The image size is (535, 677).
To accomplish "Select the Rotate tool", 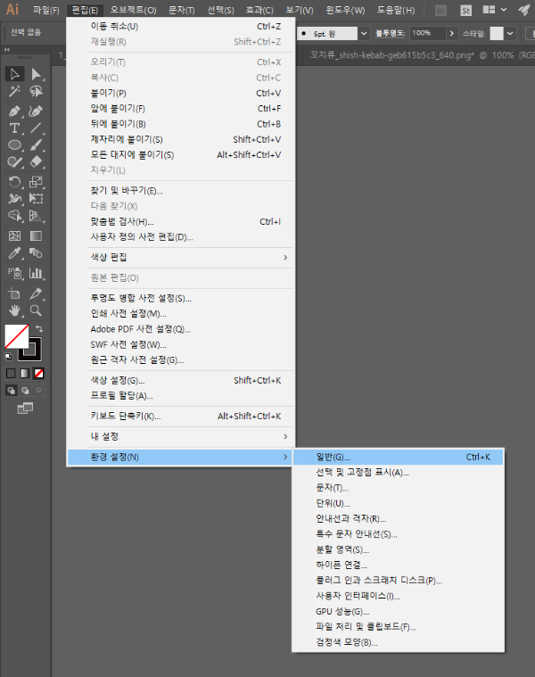I will point(14,182).
